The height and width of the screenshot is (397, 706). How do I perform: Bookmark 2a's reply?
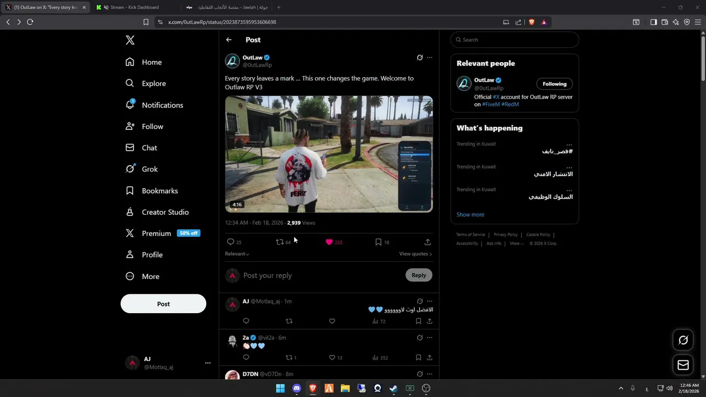419,357
